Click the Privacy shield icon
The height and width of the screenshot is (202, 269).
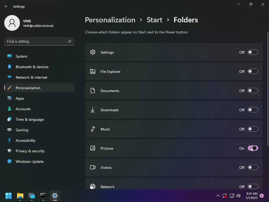click(9, 151)
